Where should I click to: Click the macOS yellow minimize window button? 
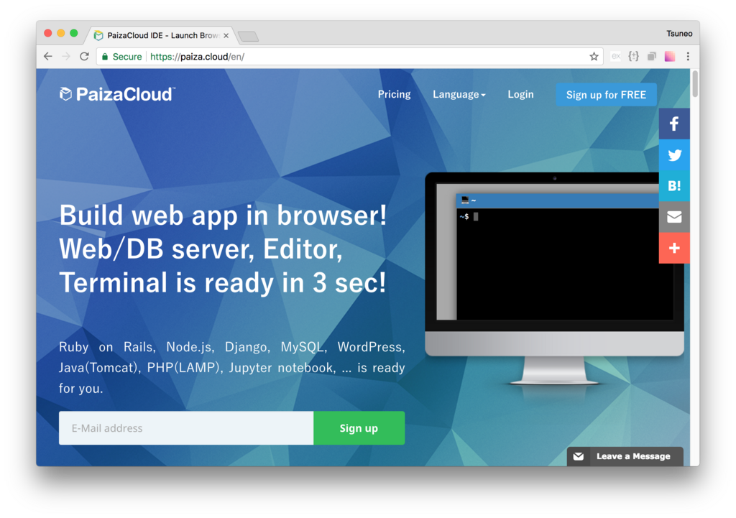point(60,33)
